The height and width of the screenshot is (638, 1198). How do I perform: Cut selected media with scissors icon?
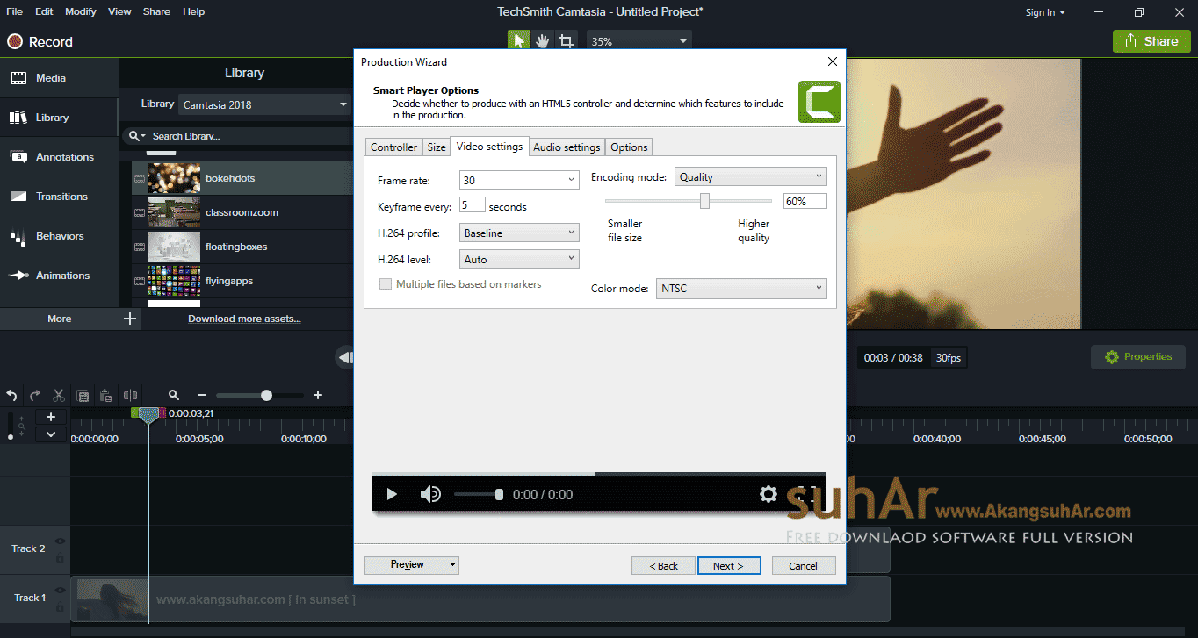(59, 396)
